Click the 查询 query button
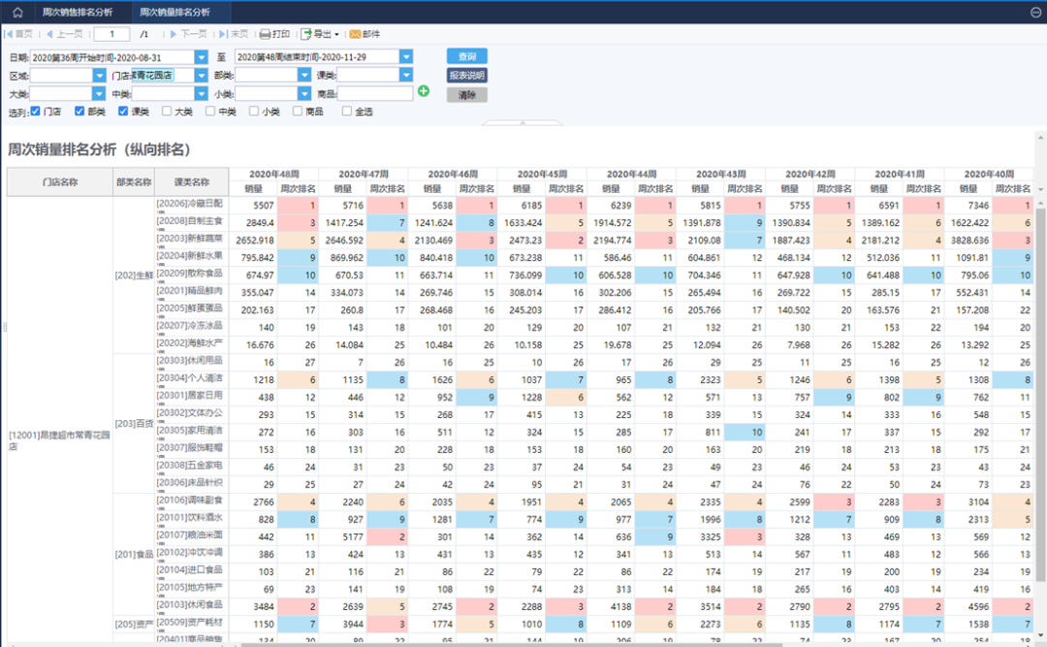 tap(466, 56)
